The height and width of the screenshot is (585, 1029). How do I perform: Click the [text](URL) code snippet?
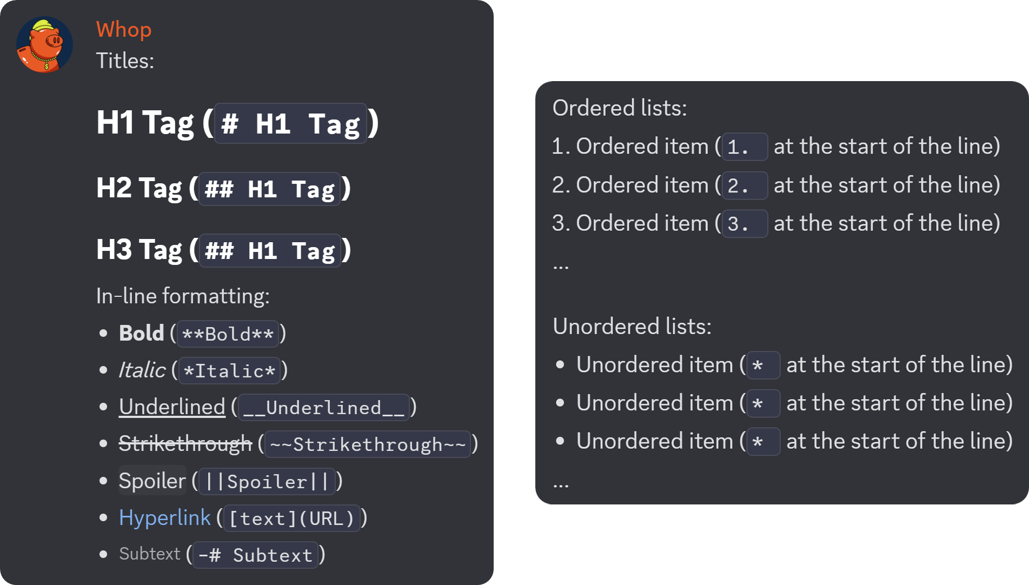291,518
